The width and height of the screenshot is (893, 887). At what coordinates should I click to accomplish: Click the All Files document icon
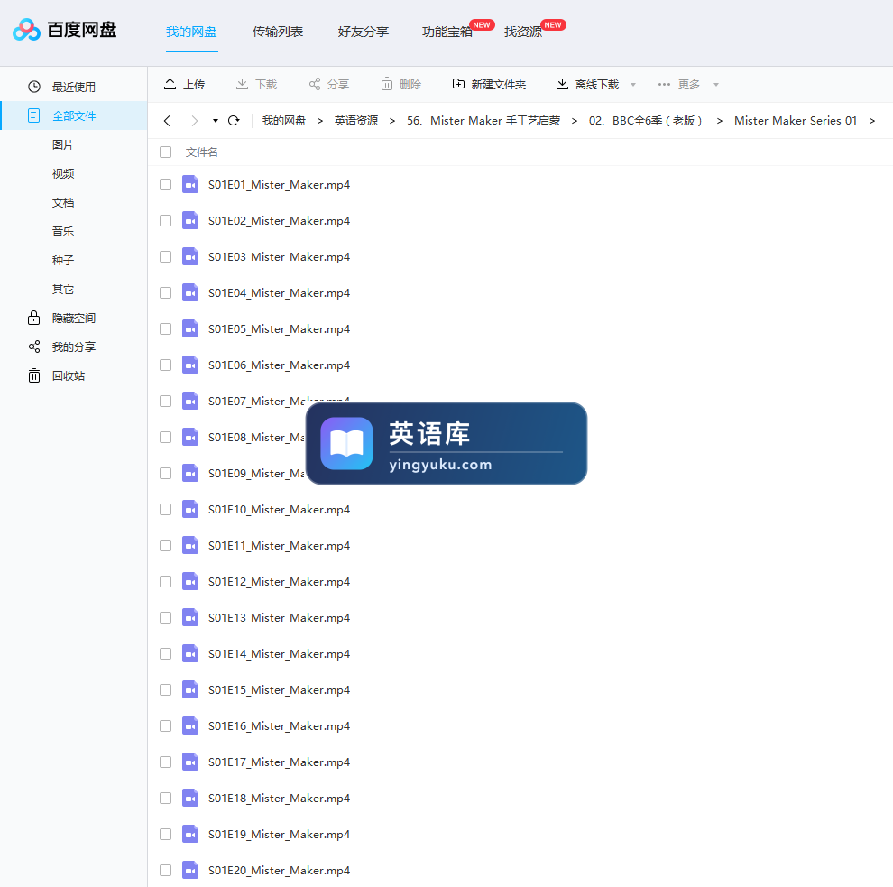pyautogui.click(x=33, y=115)
